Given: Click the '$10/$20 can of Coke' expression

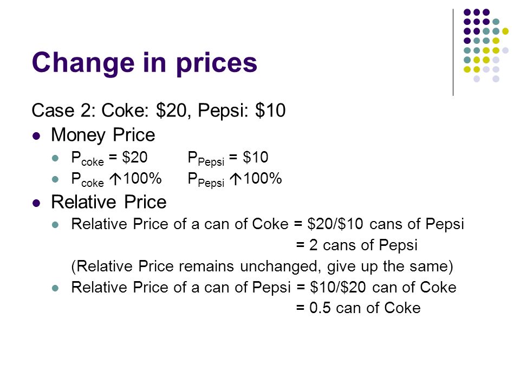Looking at the screenshot, I should (x=383, y=287).
